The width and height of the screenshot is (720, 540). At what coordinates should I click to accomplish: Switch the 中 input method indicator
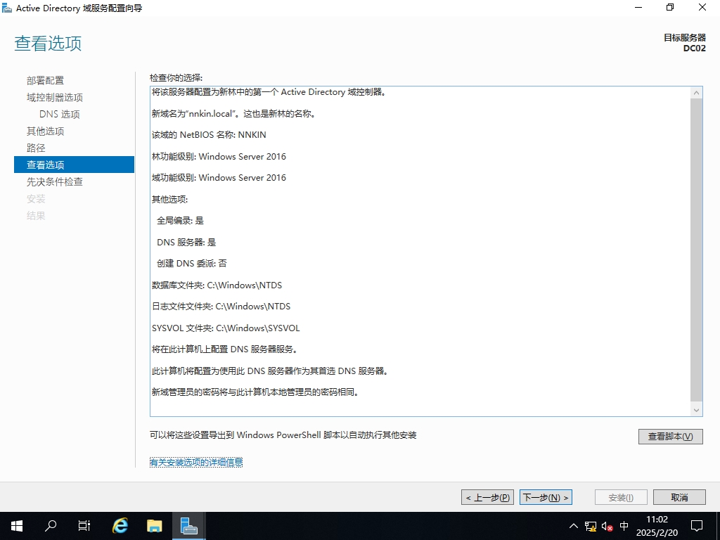click(x=624, y=526)
